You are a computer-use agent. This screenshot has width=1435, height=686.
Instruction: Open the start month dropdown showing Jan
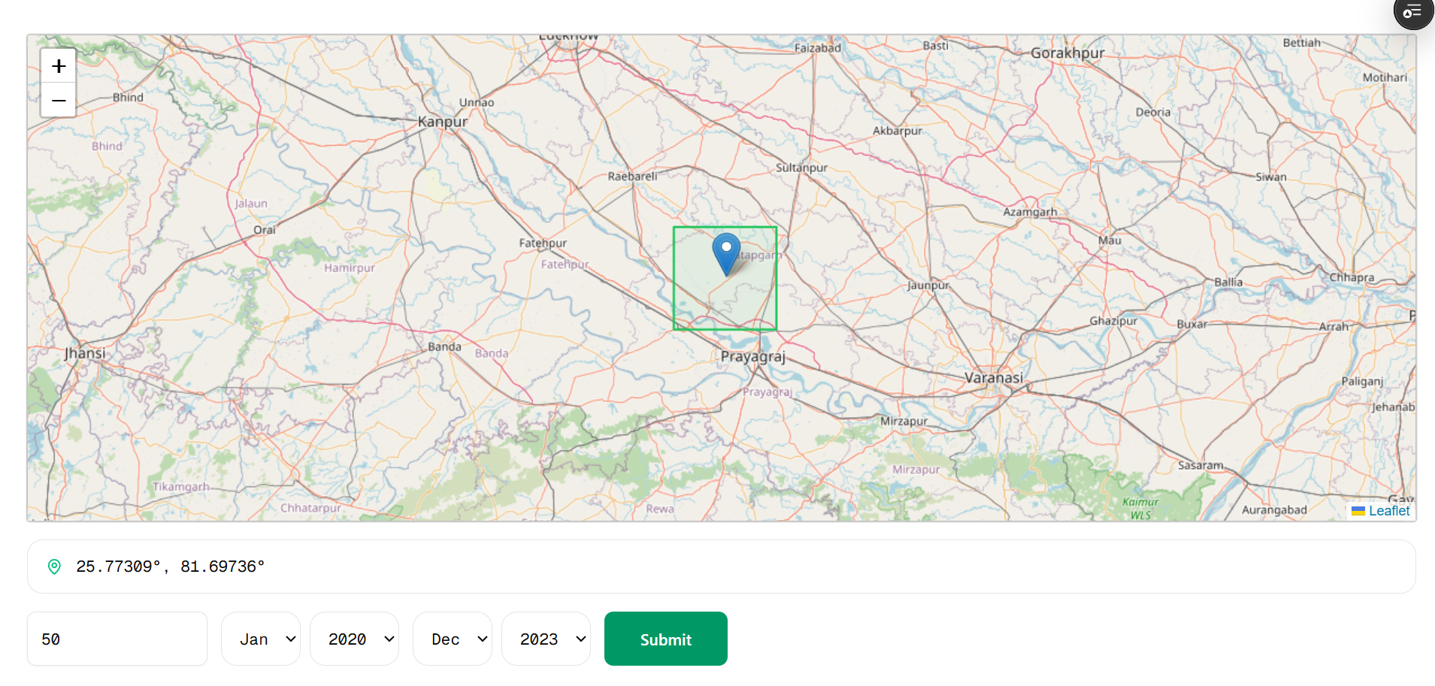click(261, 639)
